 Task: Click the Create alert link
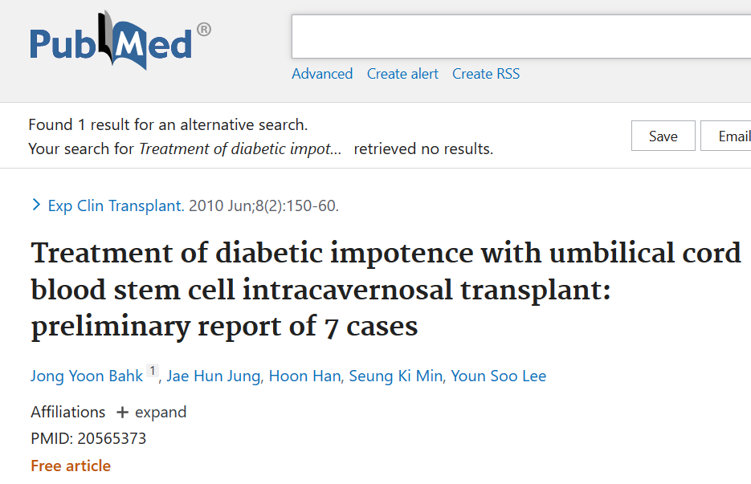pyautogui.click(x=402, y=74)
